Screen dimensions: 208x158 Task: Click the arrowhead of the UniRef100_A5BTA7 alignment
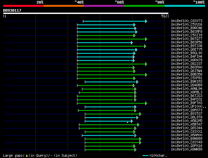(138, 125)
